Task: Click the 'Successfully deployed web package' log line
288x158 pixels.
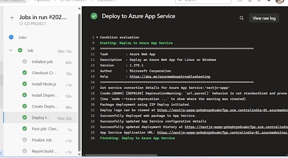Action: 148,116
